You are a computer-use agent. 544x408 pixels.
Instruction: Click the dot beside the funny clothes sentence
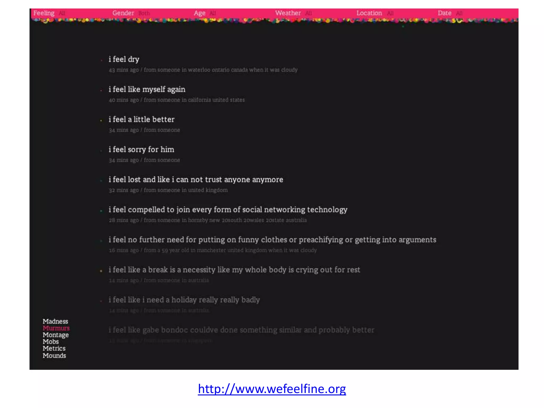[x=101, y=241]
